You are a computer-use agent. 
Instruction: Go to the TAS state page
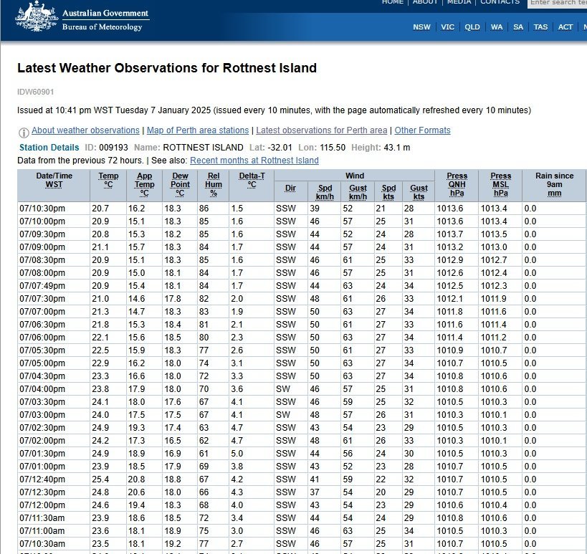tap(540, 27)
